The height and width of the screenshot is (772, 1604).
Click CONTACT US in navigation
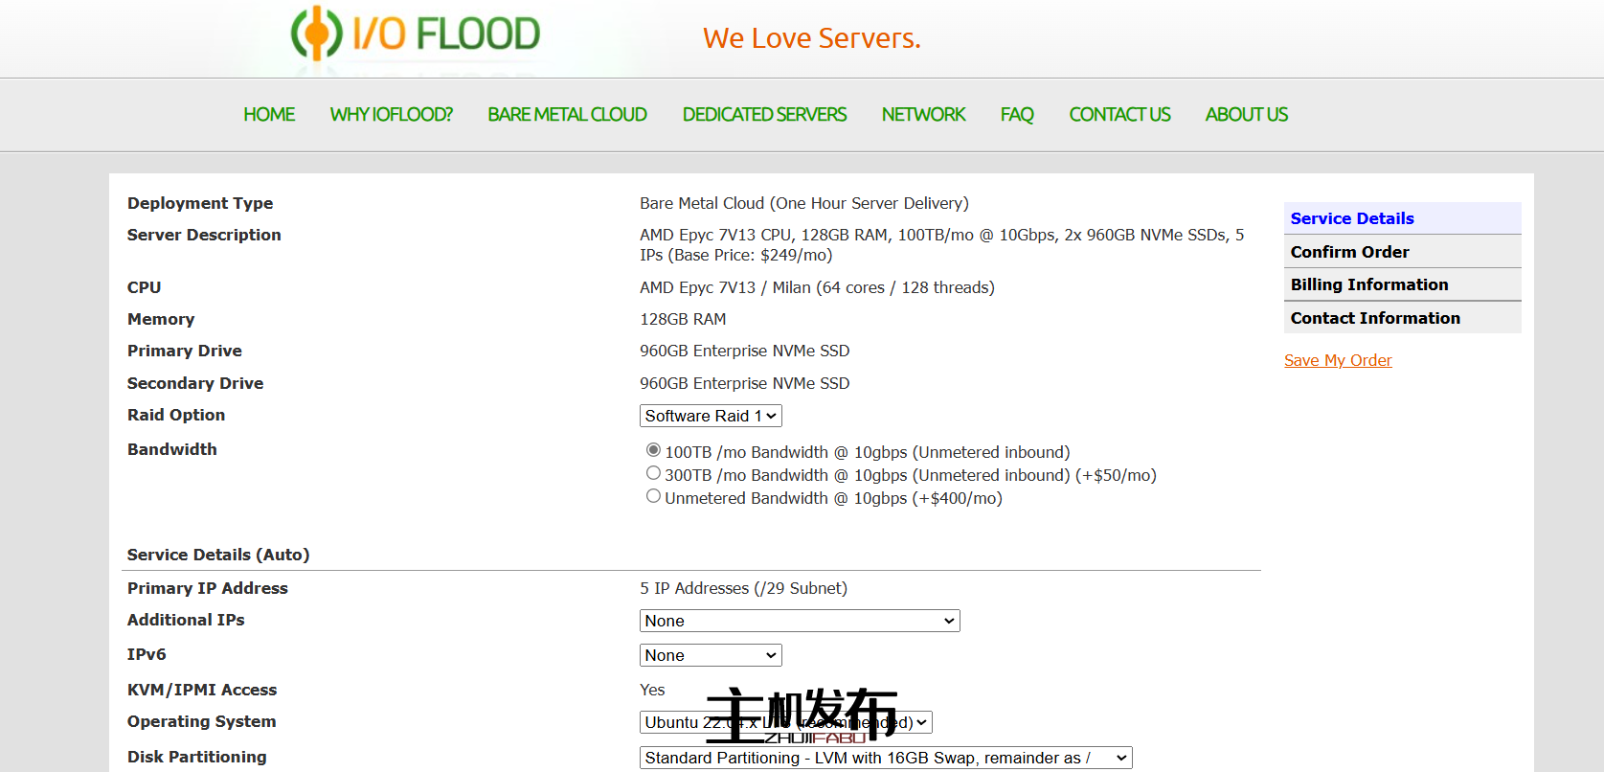click(x=1119, y=115)
